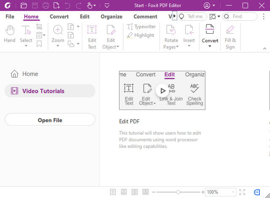Switch to continuous page view mode

(124, 192)
